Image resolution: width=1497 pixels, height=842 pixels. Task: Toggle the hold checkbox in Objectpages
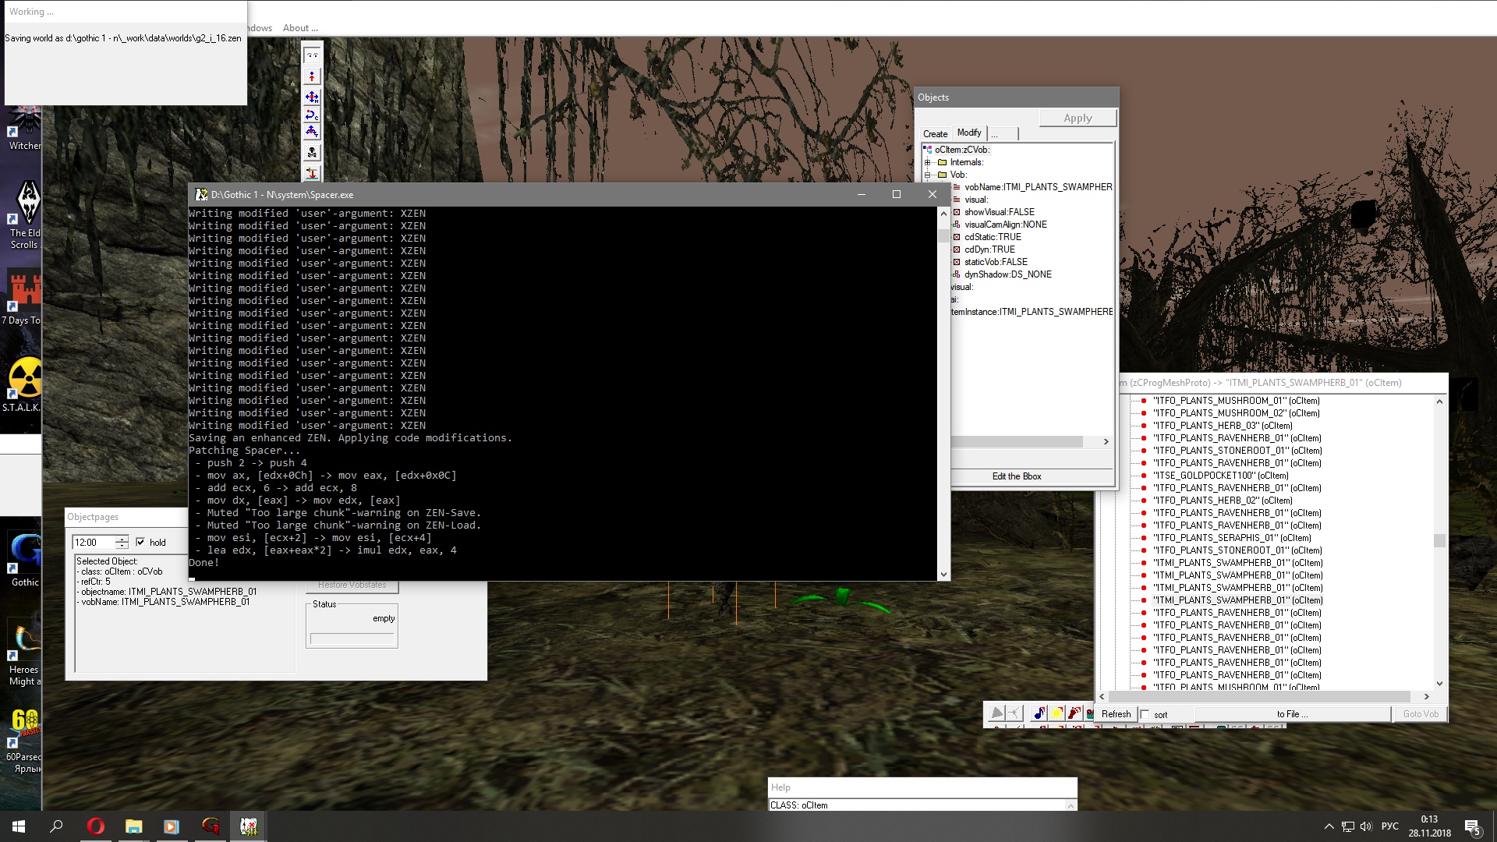(x=140, y=542)
